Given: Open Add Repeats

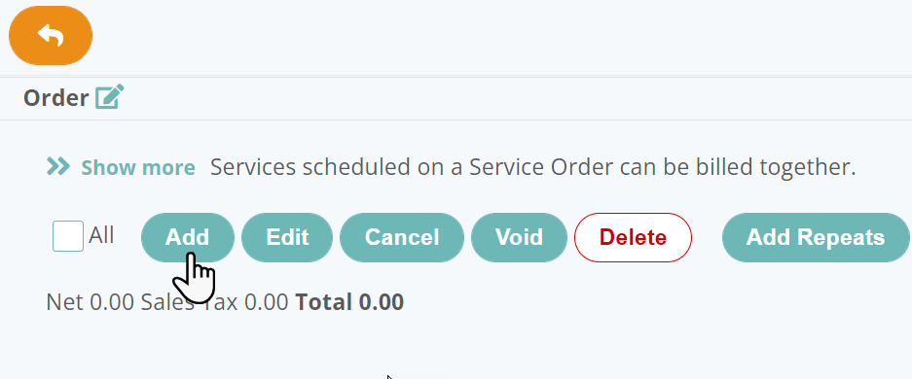Looking at the screenshot, I should point(816,237).
